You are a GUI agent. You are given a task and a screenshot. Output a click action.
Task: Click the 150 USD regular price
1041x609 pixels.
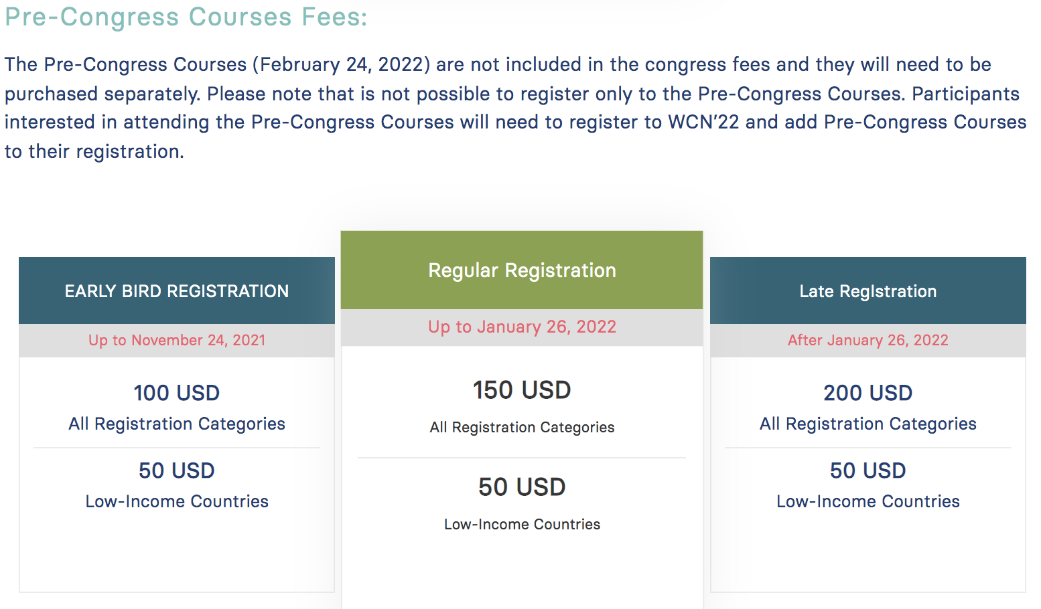[x=522, y=390]
